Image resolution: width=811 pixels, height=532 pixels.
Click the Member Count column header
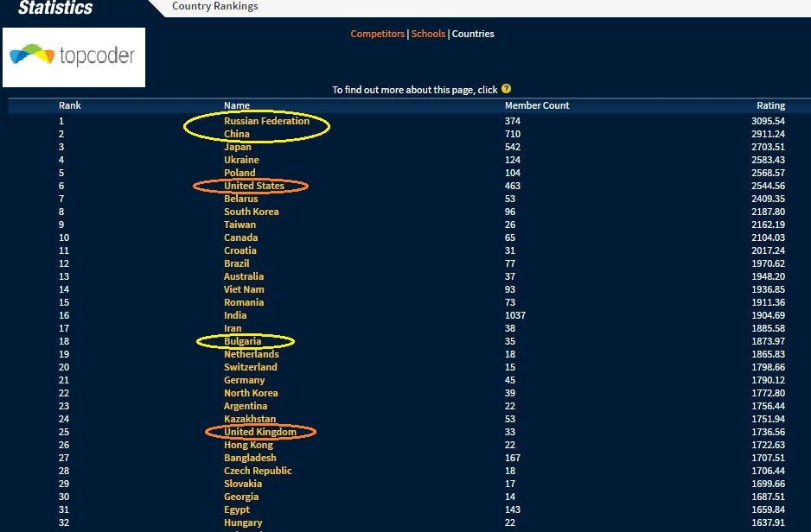537,105
